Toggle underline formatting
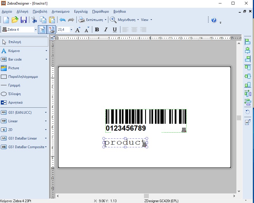Viewport: 254px width, 203px height. point(115,30)
